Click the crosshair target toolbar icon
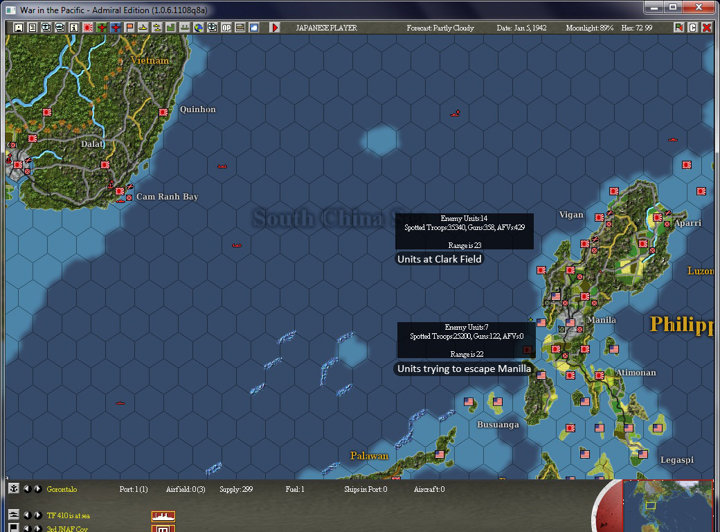The height and width of the screenshot is (532, 720). click(212, 28)
